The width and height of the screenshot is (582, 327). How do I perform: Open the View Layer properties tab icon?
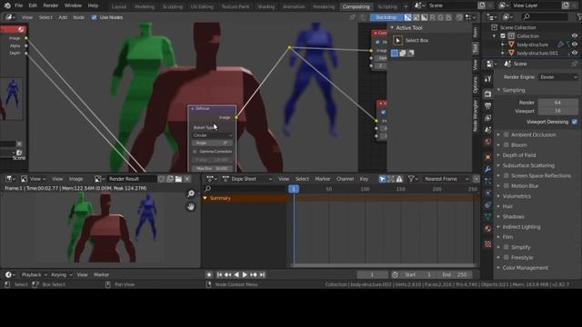[487, 118]
